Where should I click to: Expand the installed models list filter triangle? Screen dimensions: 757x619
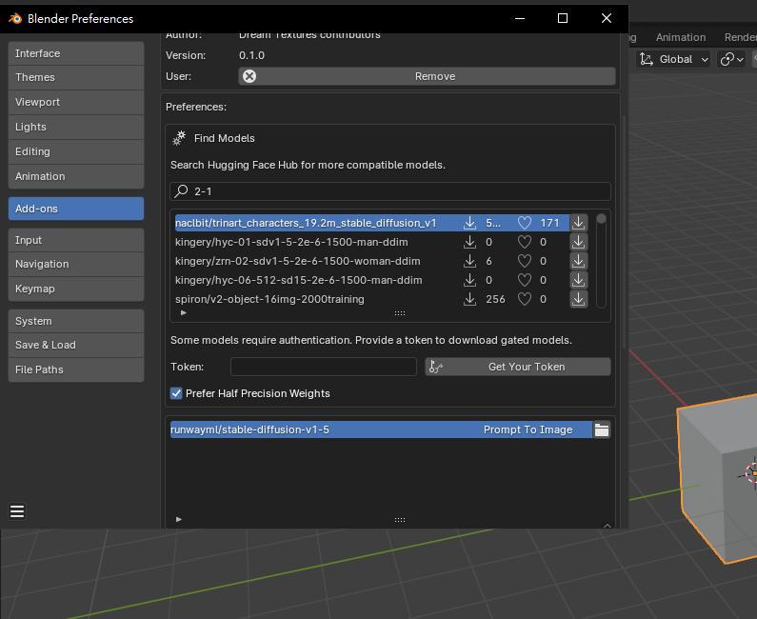179,520
